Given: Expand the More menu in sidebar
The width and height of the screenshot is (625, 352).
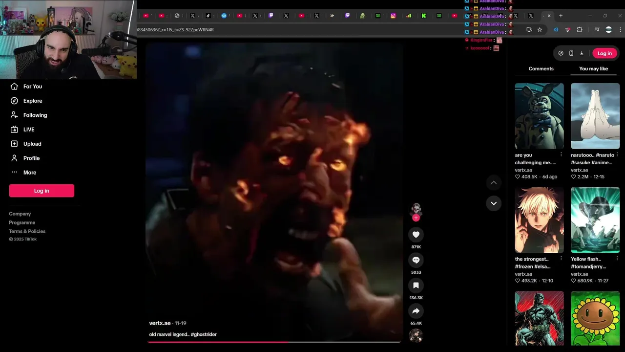Looking at the screenshot, I should (x=30, y=173).
